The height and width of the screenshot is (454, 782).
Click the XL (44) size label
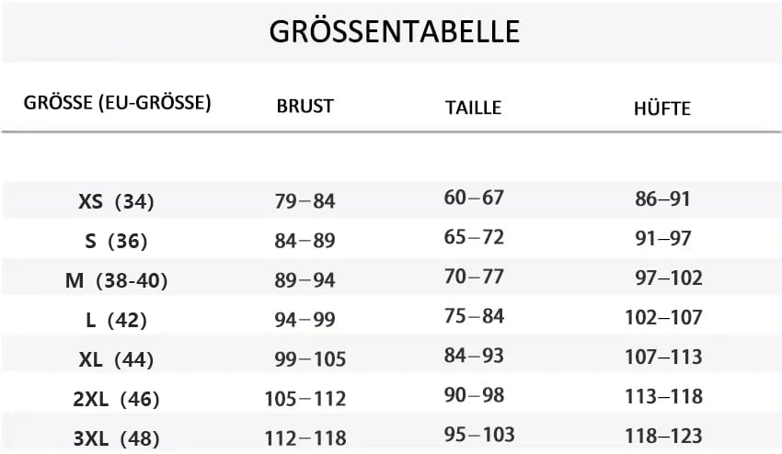(x=116, y=359)
